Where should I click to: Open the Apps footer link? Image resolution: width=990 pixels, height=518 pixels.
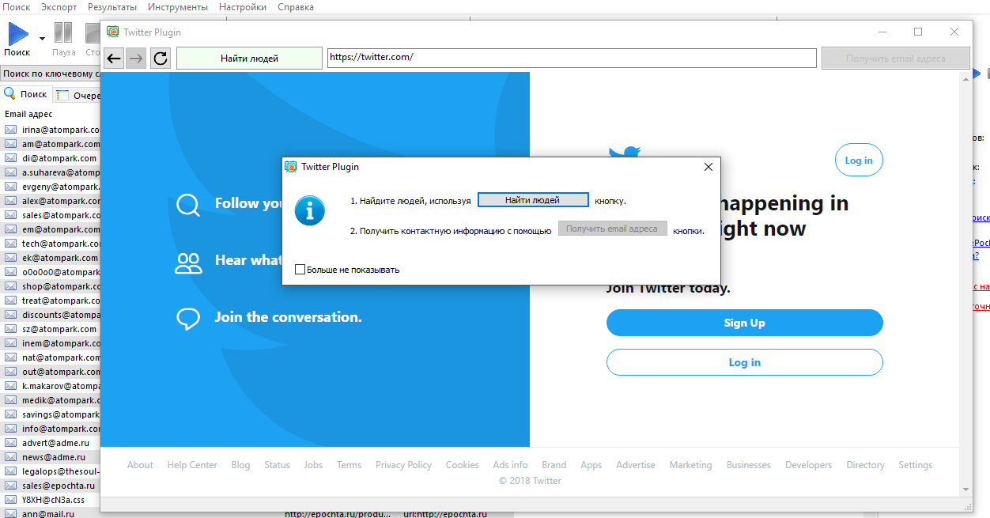[x=591, y=465]
